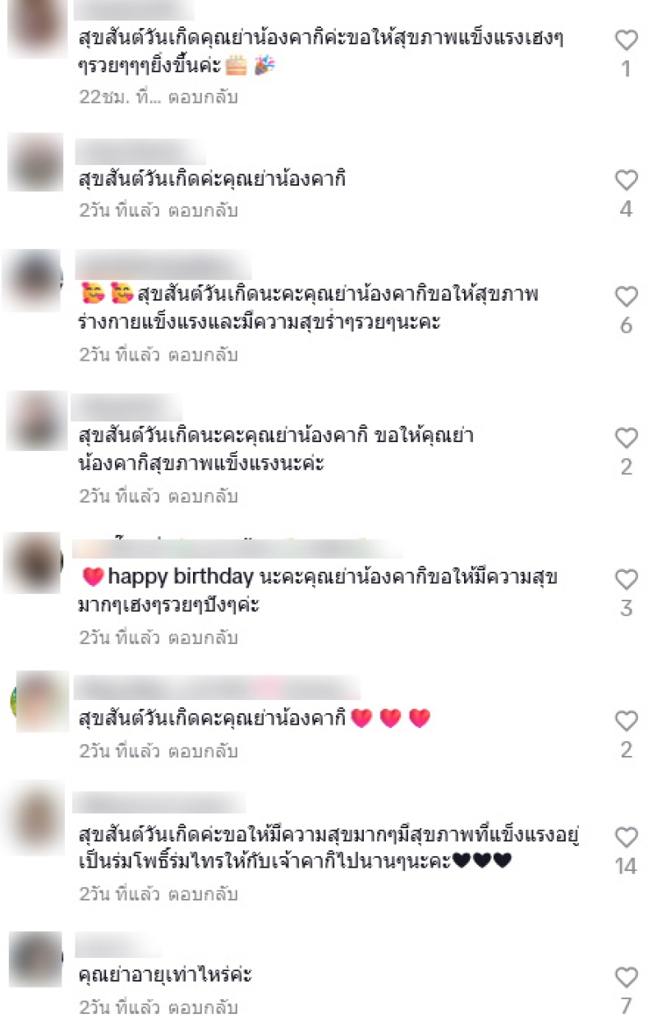
Task: Reply to the comment starting with two kiss emojis
Action: (x=203, y=355)
